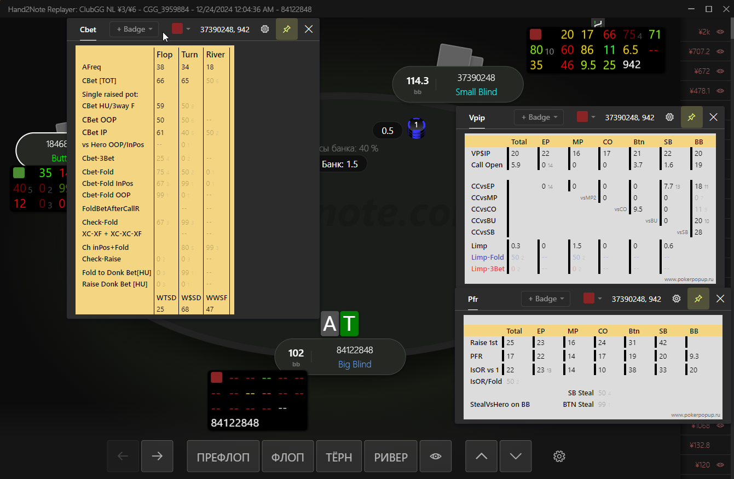Click the CBet [TOT] row label
Screen dimensions: 734x479
point(99,80)
